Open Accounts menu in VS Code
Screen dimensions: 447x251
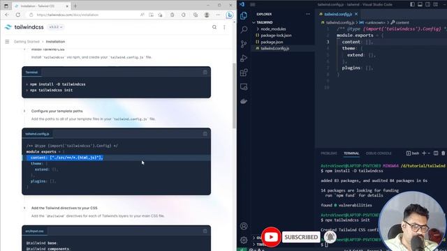coord(244,226)
